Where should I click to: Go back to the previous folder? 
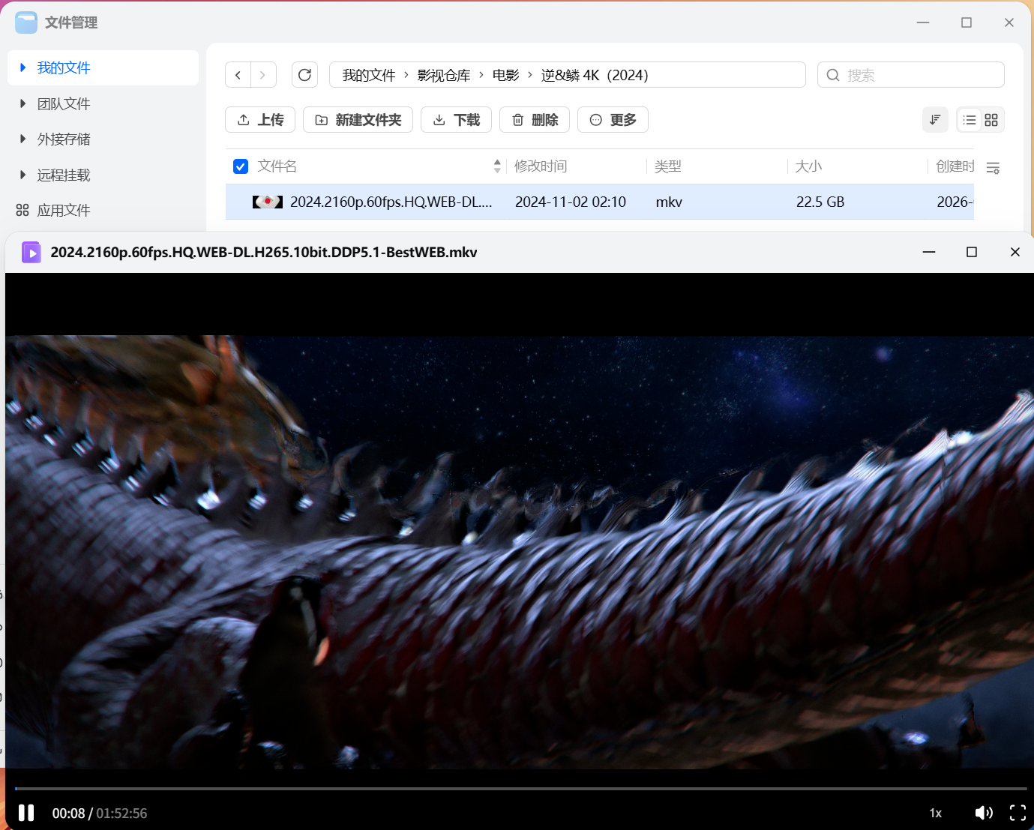coord(238,75)
